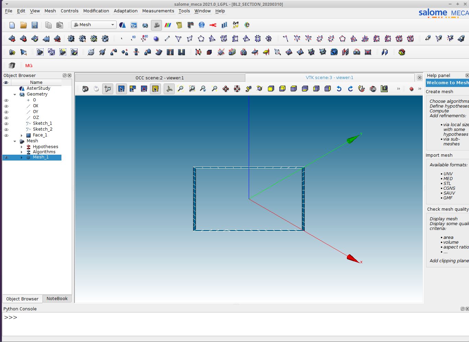Screen dimensions: 469x342
Task: Select Sketch_2 in the object tree
Action: point(43,129)
